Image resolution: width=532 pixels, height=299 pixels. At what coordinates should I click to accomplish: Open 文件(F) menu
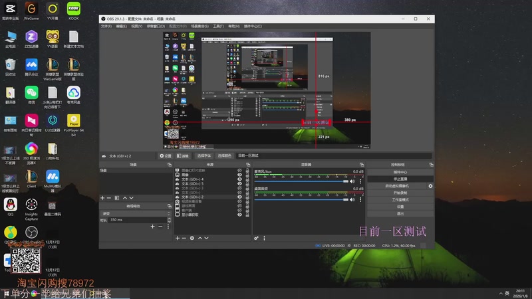tap(106, 27)
